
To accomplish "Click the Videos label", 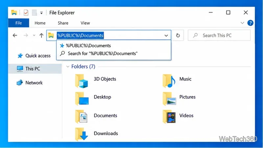I will point(186,115).
